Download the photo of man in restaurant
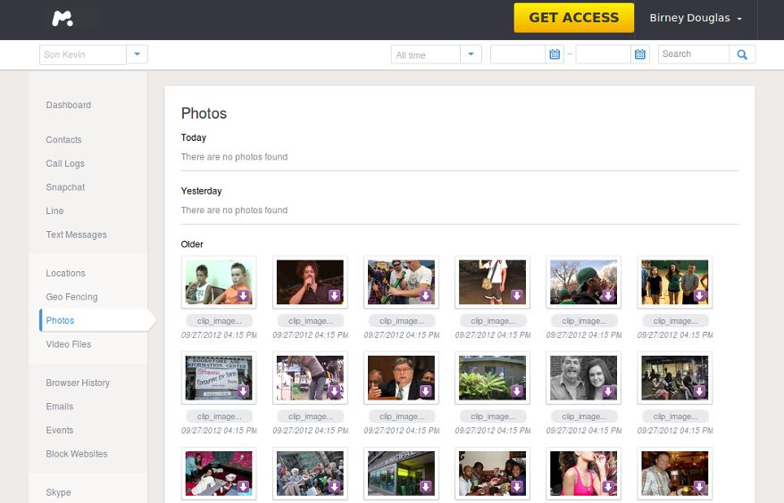 click(x=699, y=487)
